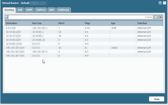
Task: Open the Multicast tab
Action: 63,10
